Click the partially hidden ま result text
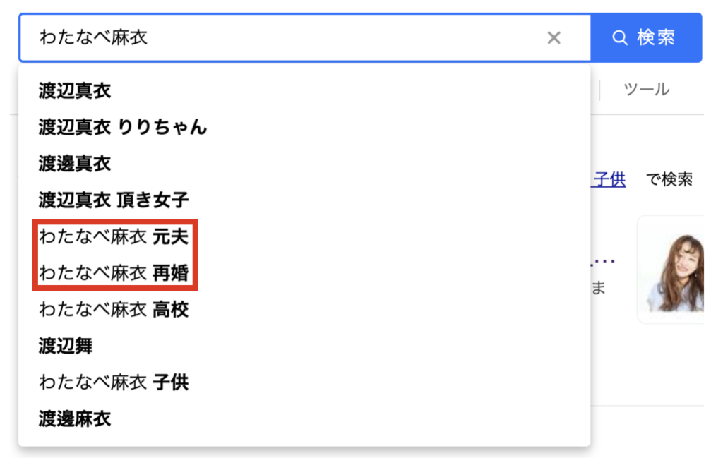The image size is (723, 470). coord(598,288)
